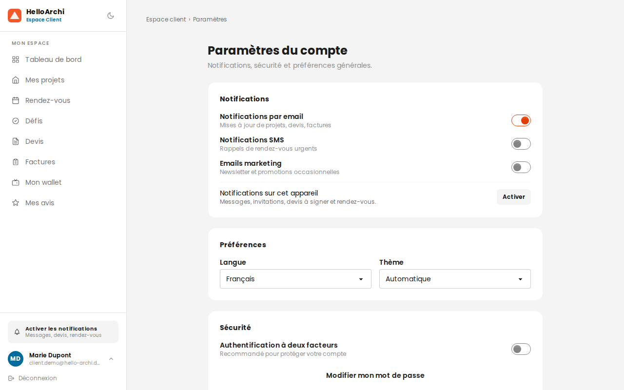Click the Devis document icon
Viewport: 624px width, 390px height.
point(16,141)
